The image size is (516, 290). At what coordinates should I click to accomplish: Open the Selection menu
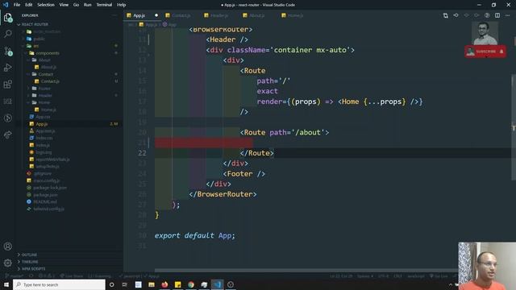click(x=46, y=5)
